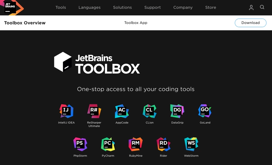Choose the AppCode icon
The image size is (272, 165).
pyautogui.click(x=122, y=111)
